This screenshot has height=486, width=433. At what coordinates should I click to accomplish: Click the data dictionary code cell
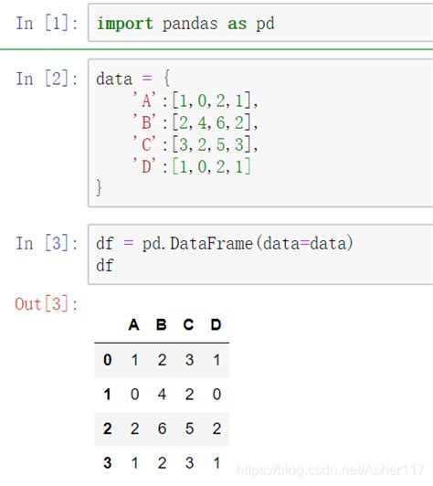tap(260, 132)
